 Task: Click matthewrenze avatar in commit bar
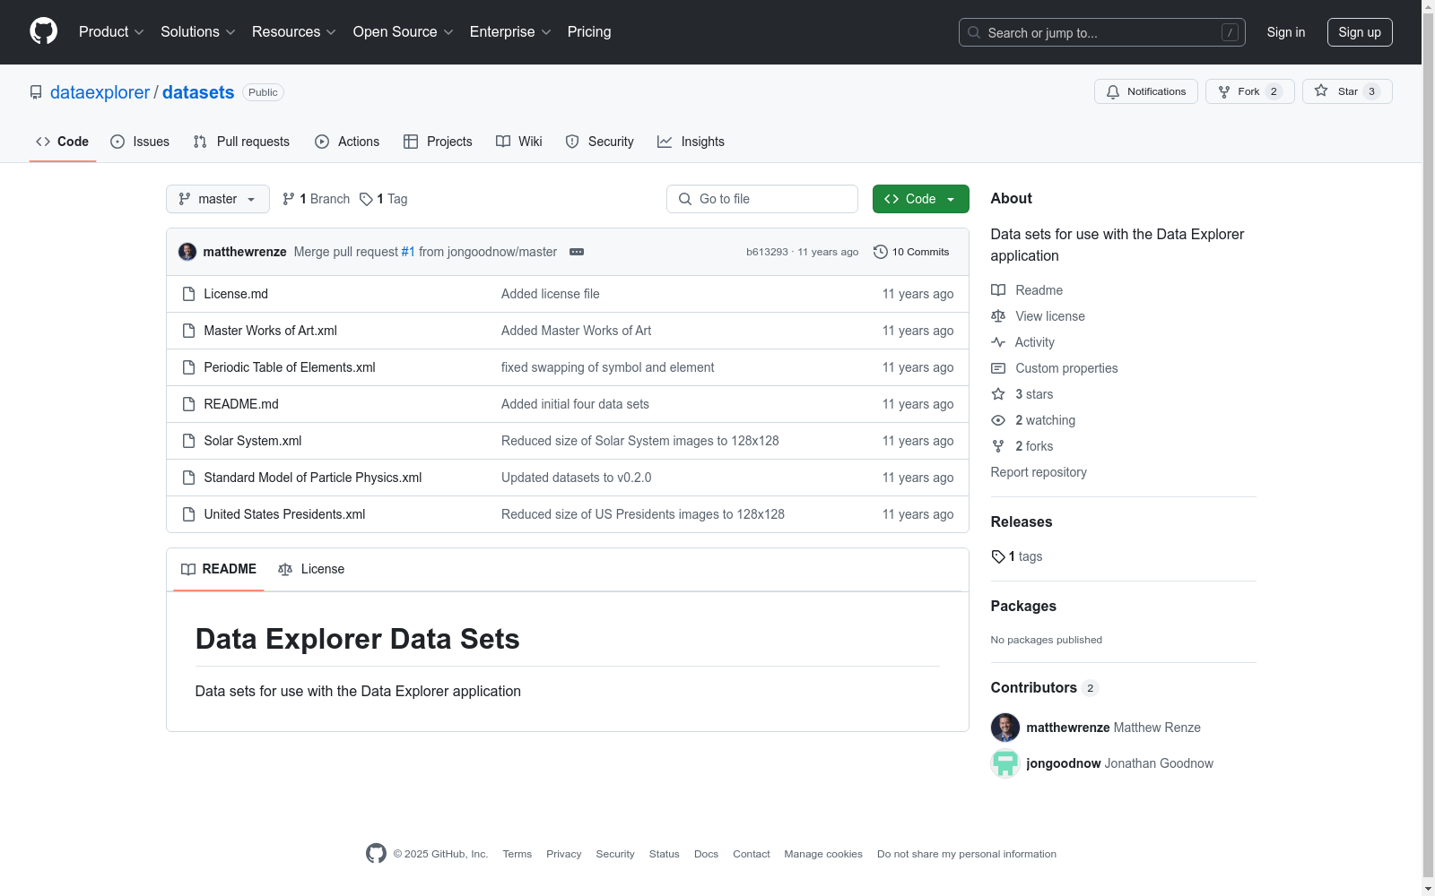pyautogui.click(x=187, y=252)
